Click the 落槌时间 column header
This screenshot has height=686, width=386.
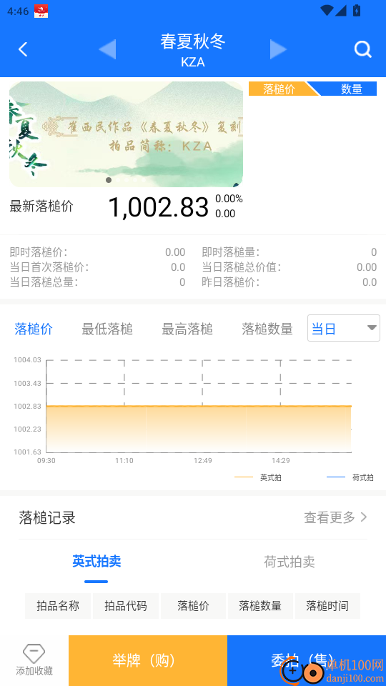[x=328, y=606]
